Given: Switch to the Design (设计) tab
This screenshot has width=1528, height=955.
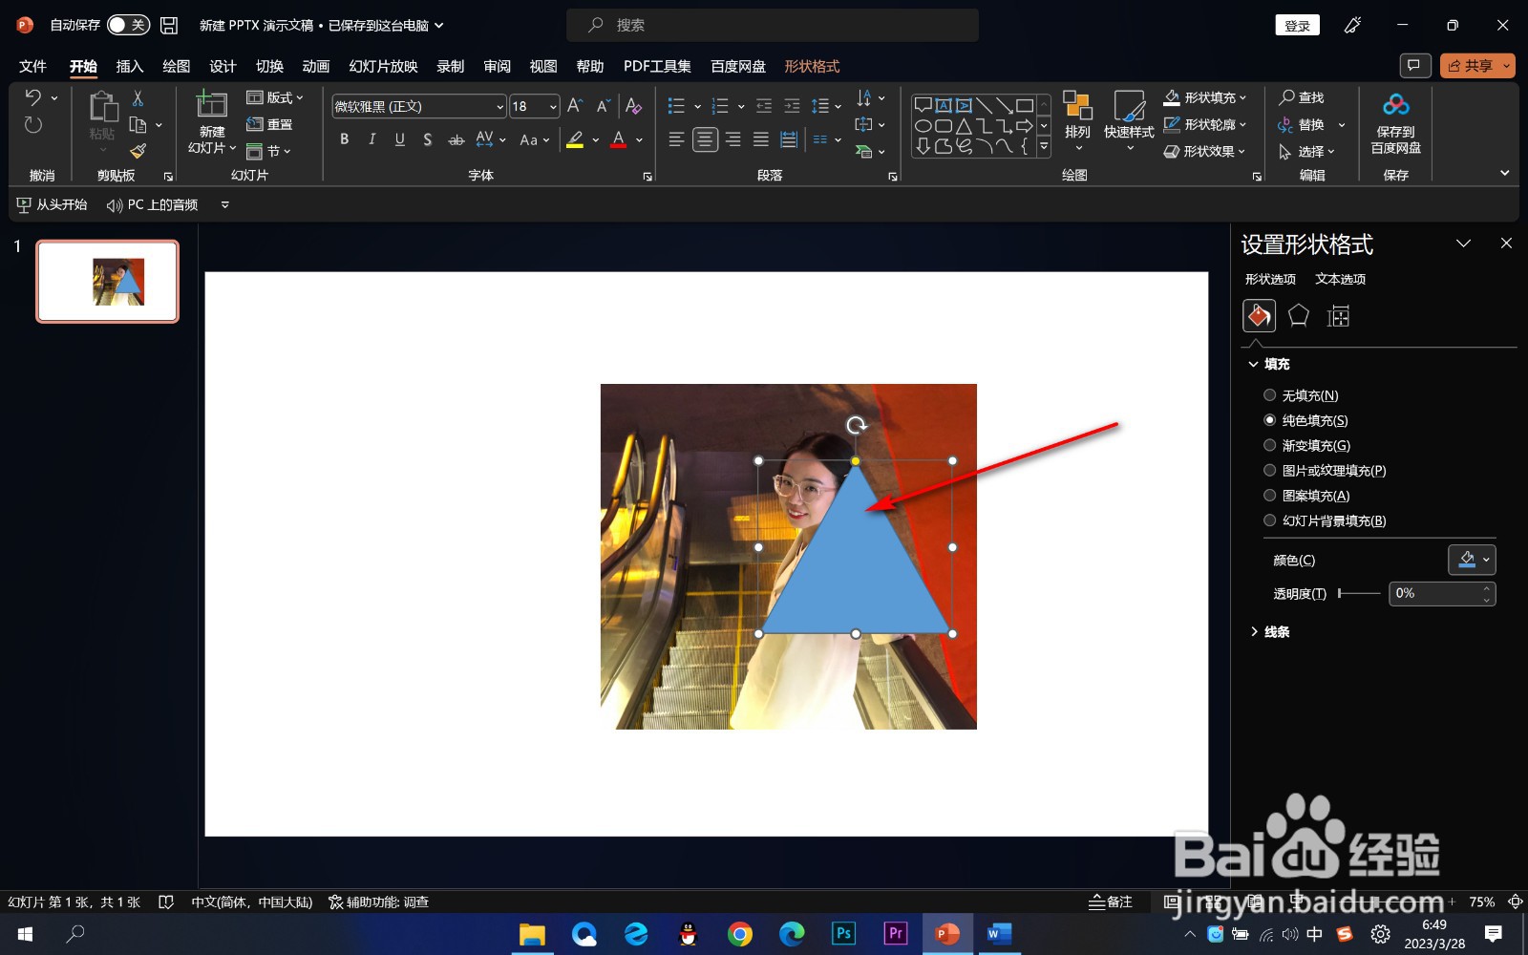Looking at the screenshot, I should (223, 66).
